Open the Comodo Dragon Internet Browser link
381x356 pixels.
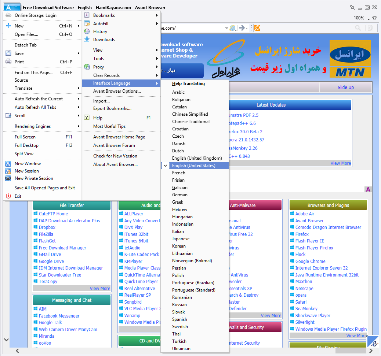click(x=328, y=227)
